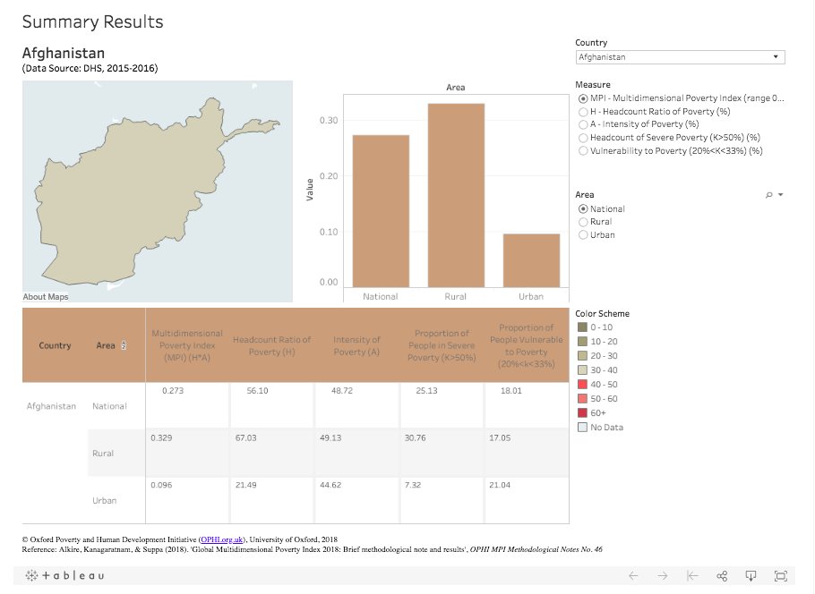The height and width of the screenshot is (594, 815).
Task: Click the Headcount Ratio of Poverty header
Action: (x=272, y=345)
